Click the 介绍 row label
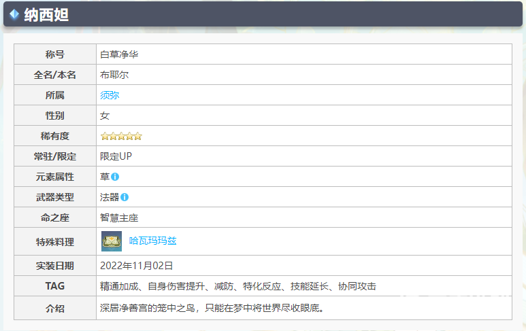The image size is (526, 331). tap(55, 308)
